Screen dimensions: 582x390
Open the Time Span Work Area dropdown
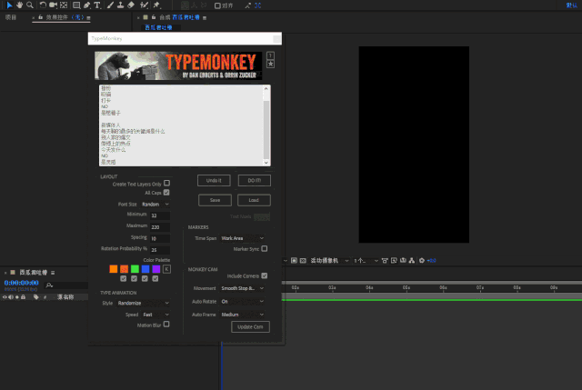242,238
